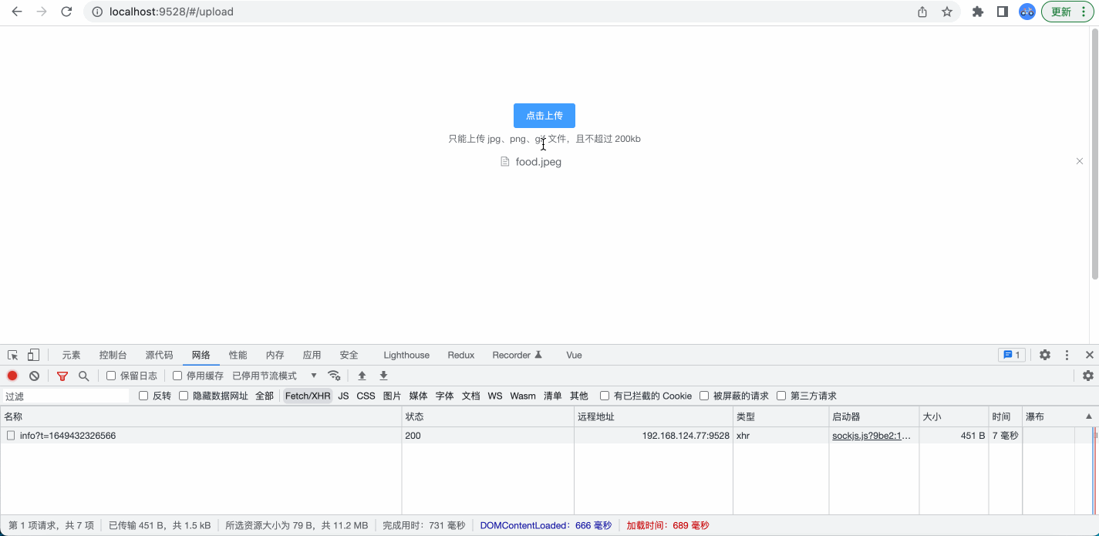Select the uploaded file food.jpeg

click(538, 162)
